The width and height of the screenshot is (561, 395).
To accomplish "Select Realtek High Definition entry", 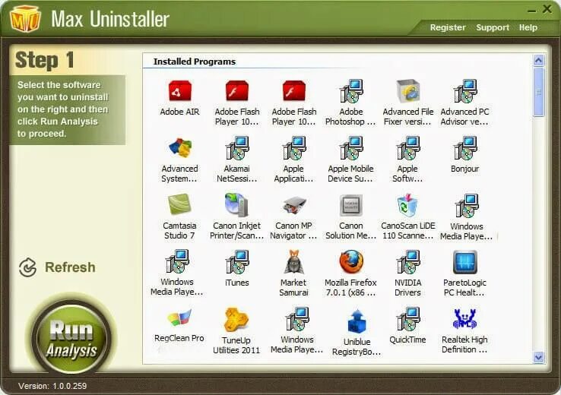I will [x=464, y=331].
